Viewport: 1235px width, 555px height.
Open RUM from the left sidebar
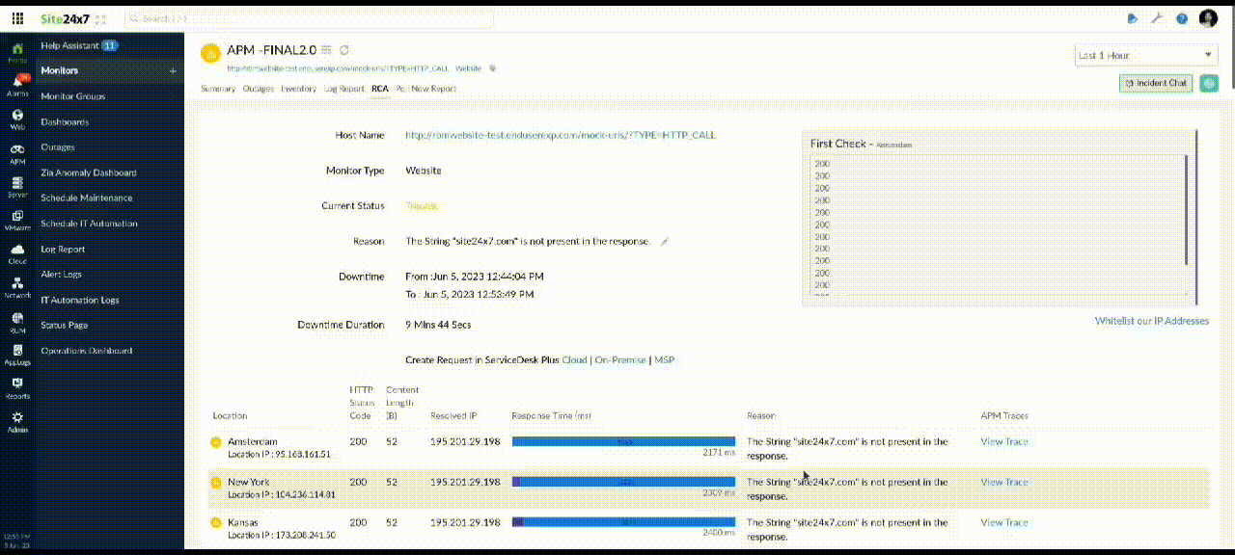[17, 322]
